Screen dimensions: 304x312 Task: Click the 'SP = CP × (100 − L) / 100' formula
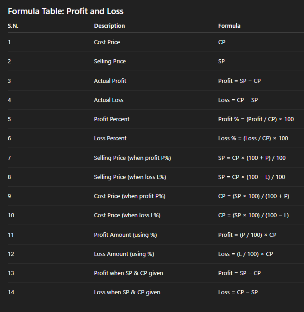click(x=252, y=177)
